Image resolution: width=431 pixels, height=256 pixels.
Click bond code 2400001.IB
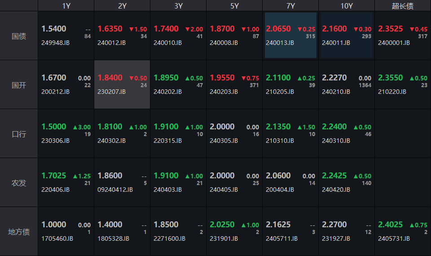(394, 43)
